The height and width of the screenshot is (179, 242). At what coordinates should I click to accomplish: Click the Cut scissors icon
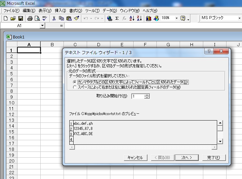coord(54,18)
